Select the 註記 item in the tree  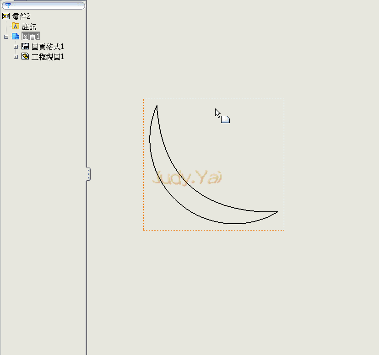point(28,26)
